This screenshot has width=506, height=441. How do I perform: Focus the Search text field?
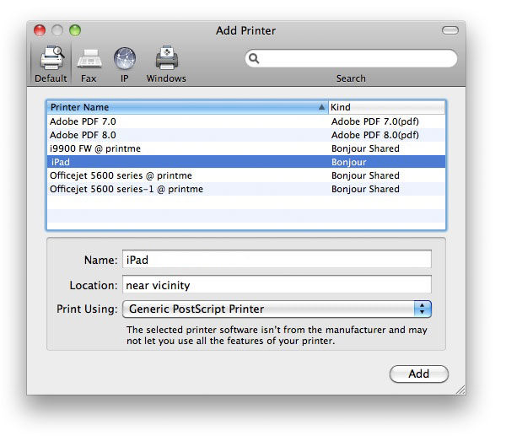pos(351,58)
